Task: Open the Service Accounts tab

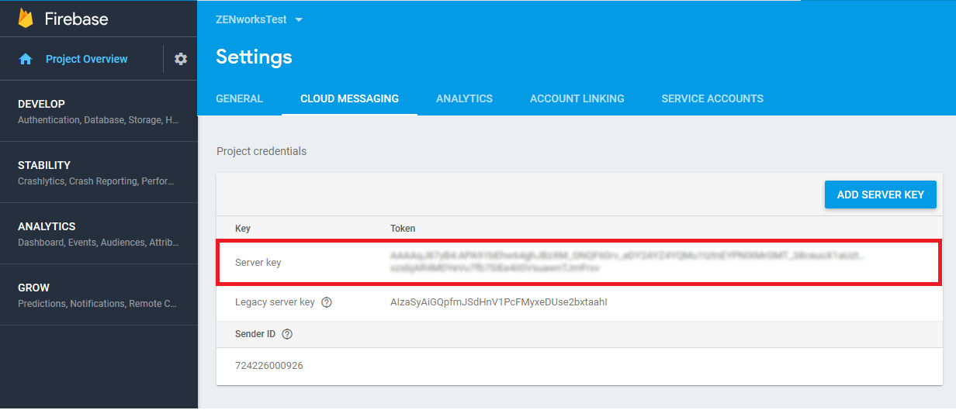Action: 712,98
